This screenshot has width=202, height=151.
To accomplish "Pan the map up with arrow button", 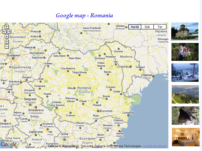I will pyautogui.click(x=7, y=27).
